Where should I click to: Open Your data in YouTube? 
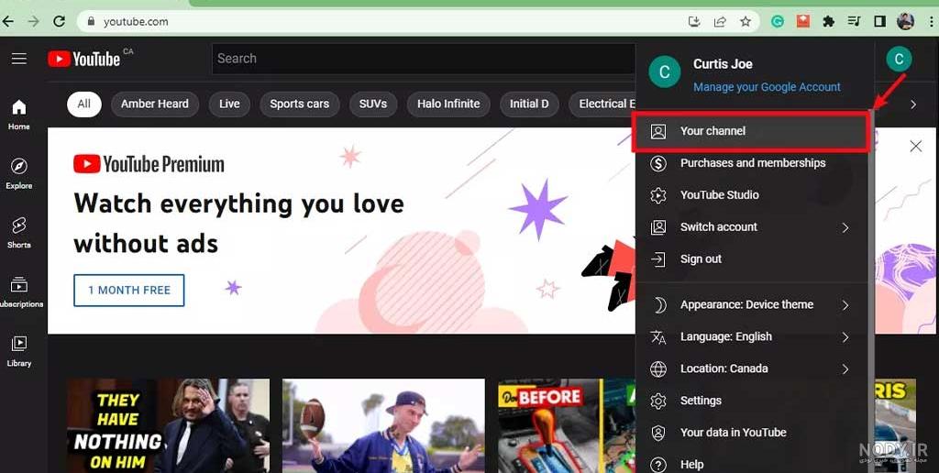point(750,433)
